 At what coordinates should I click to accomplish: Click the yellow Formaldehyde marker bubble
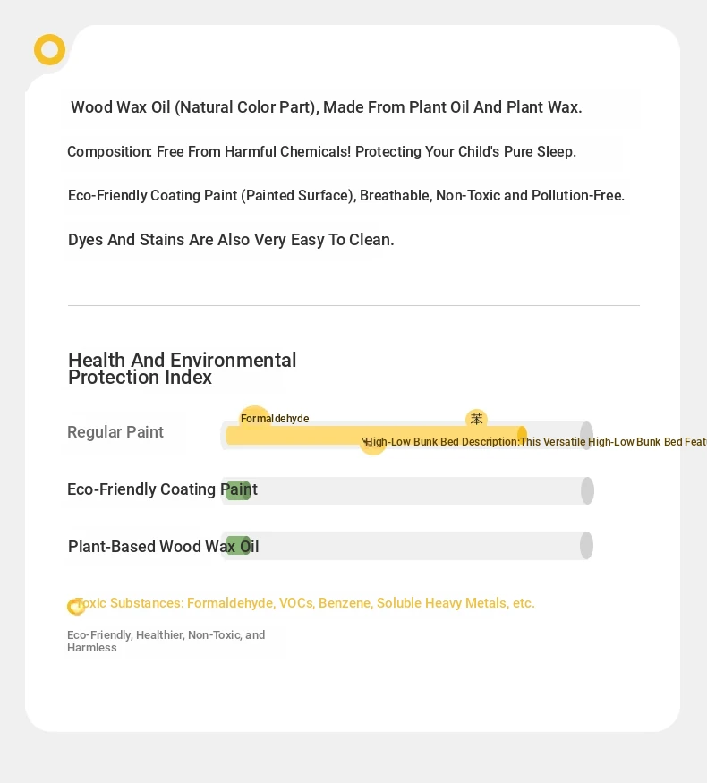tap(255, 419)
